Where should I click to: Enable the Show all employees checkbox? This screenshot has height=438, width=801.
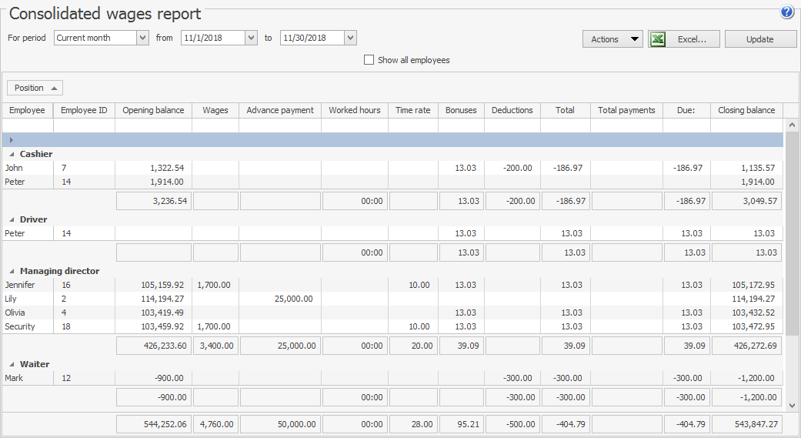pos(369,60)
